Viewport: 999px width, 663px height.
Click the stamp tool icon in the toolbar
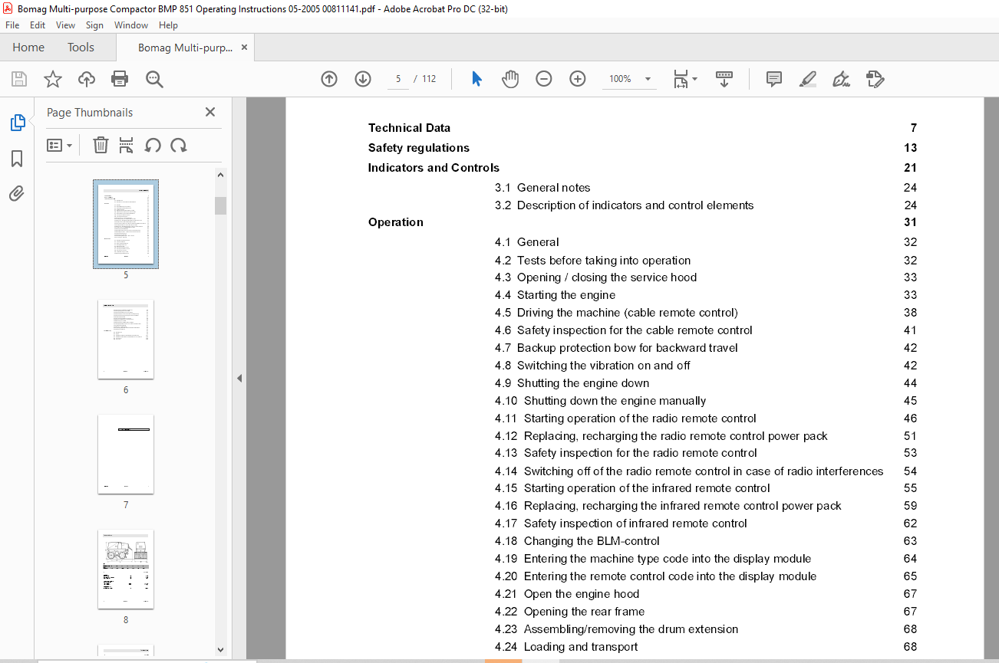click(x=875, y=79)
